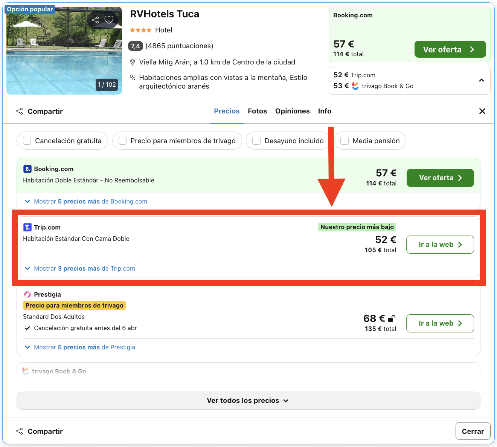The height and width of the screenshot is (447, 497).
Task: Click Ir a la web for Trip.com
Action: pos(440,245)
